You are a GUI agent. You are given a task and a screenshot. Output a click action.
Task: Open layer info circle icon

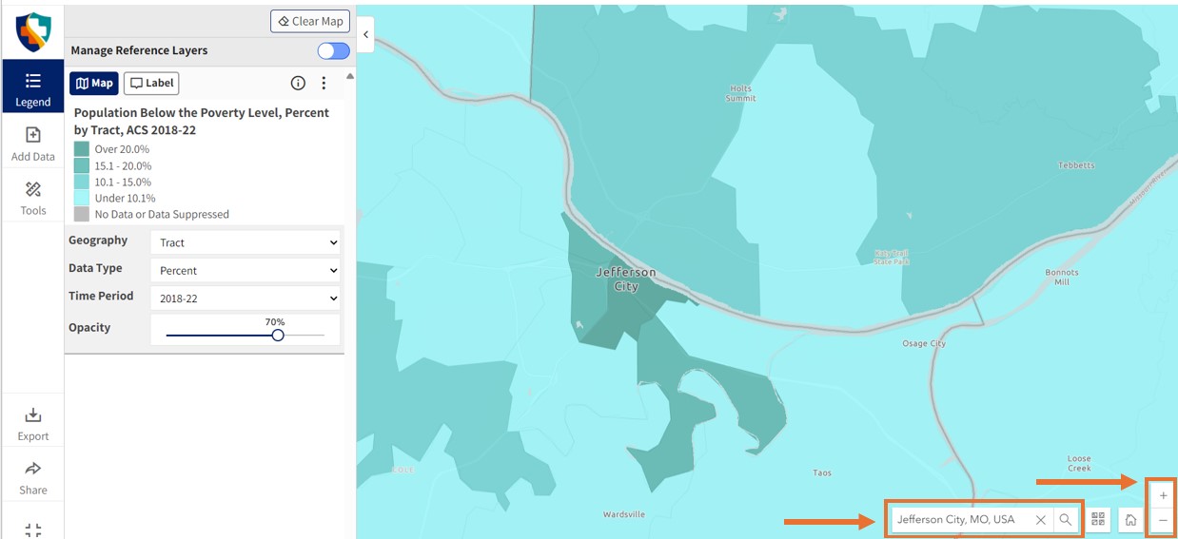click(298, 84)
